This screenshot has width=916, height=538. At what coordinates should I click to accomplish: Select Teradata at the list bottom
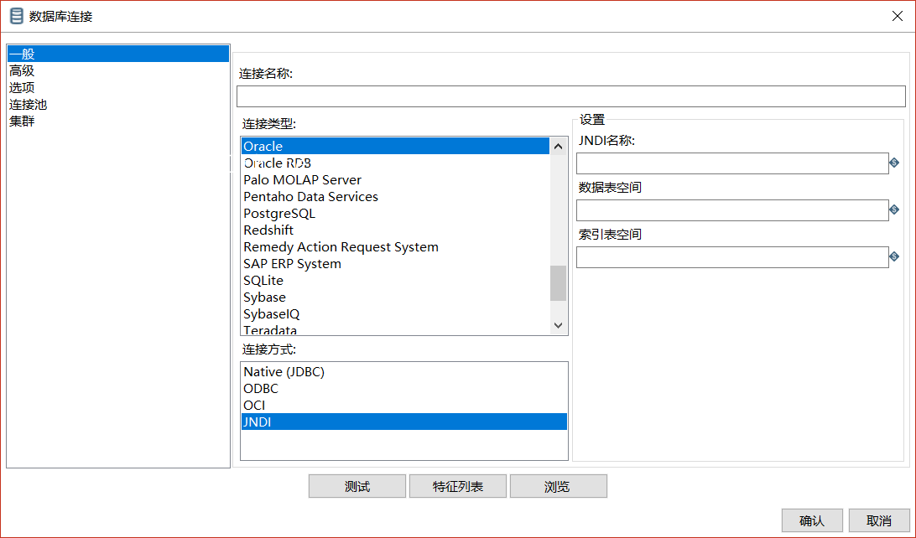(395, 329)
